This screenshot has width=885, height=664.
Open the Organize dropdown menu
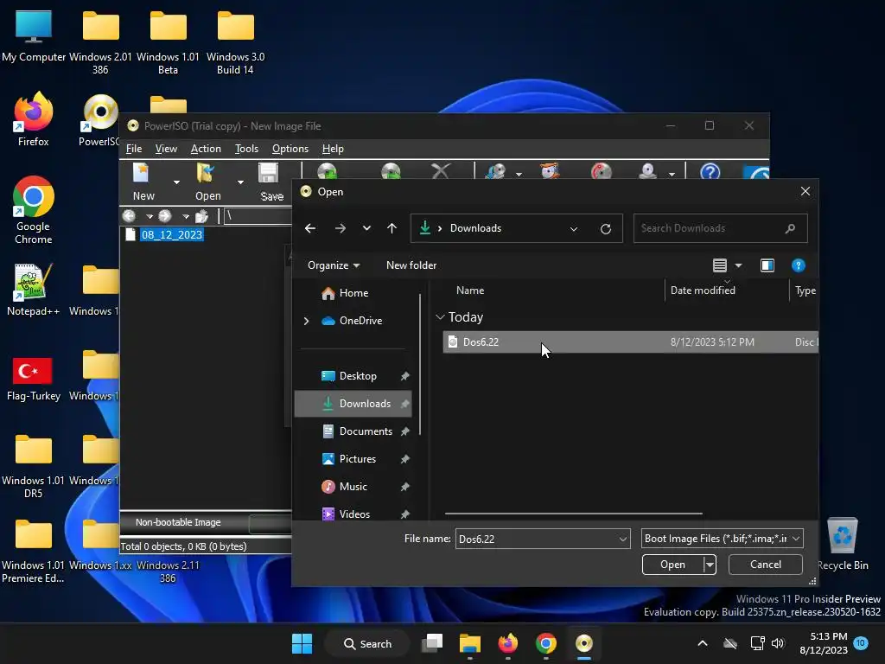[334, 265]
